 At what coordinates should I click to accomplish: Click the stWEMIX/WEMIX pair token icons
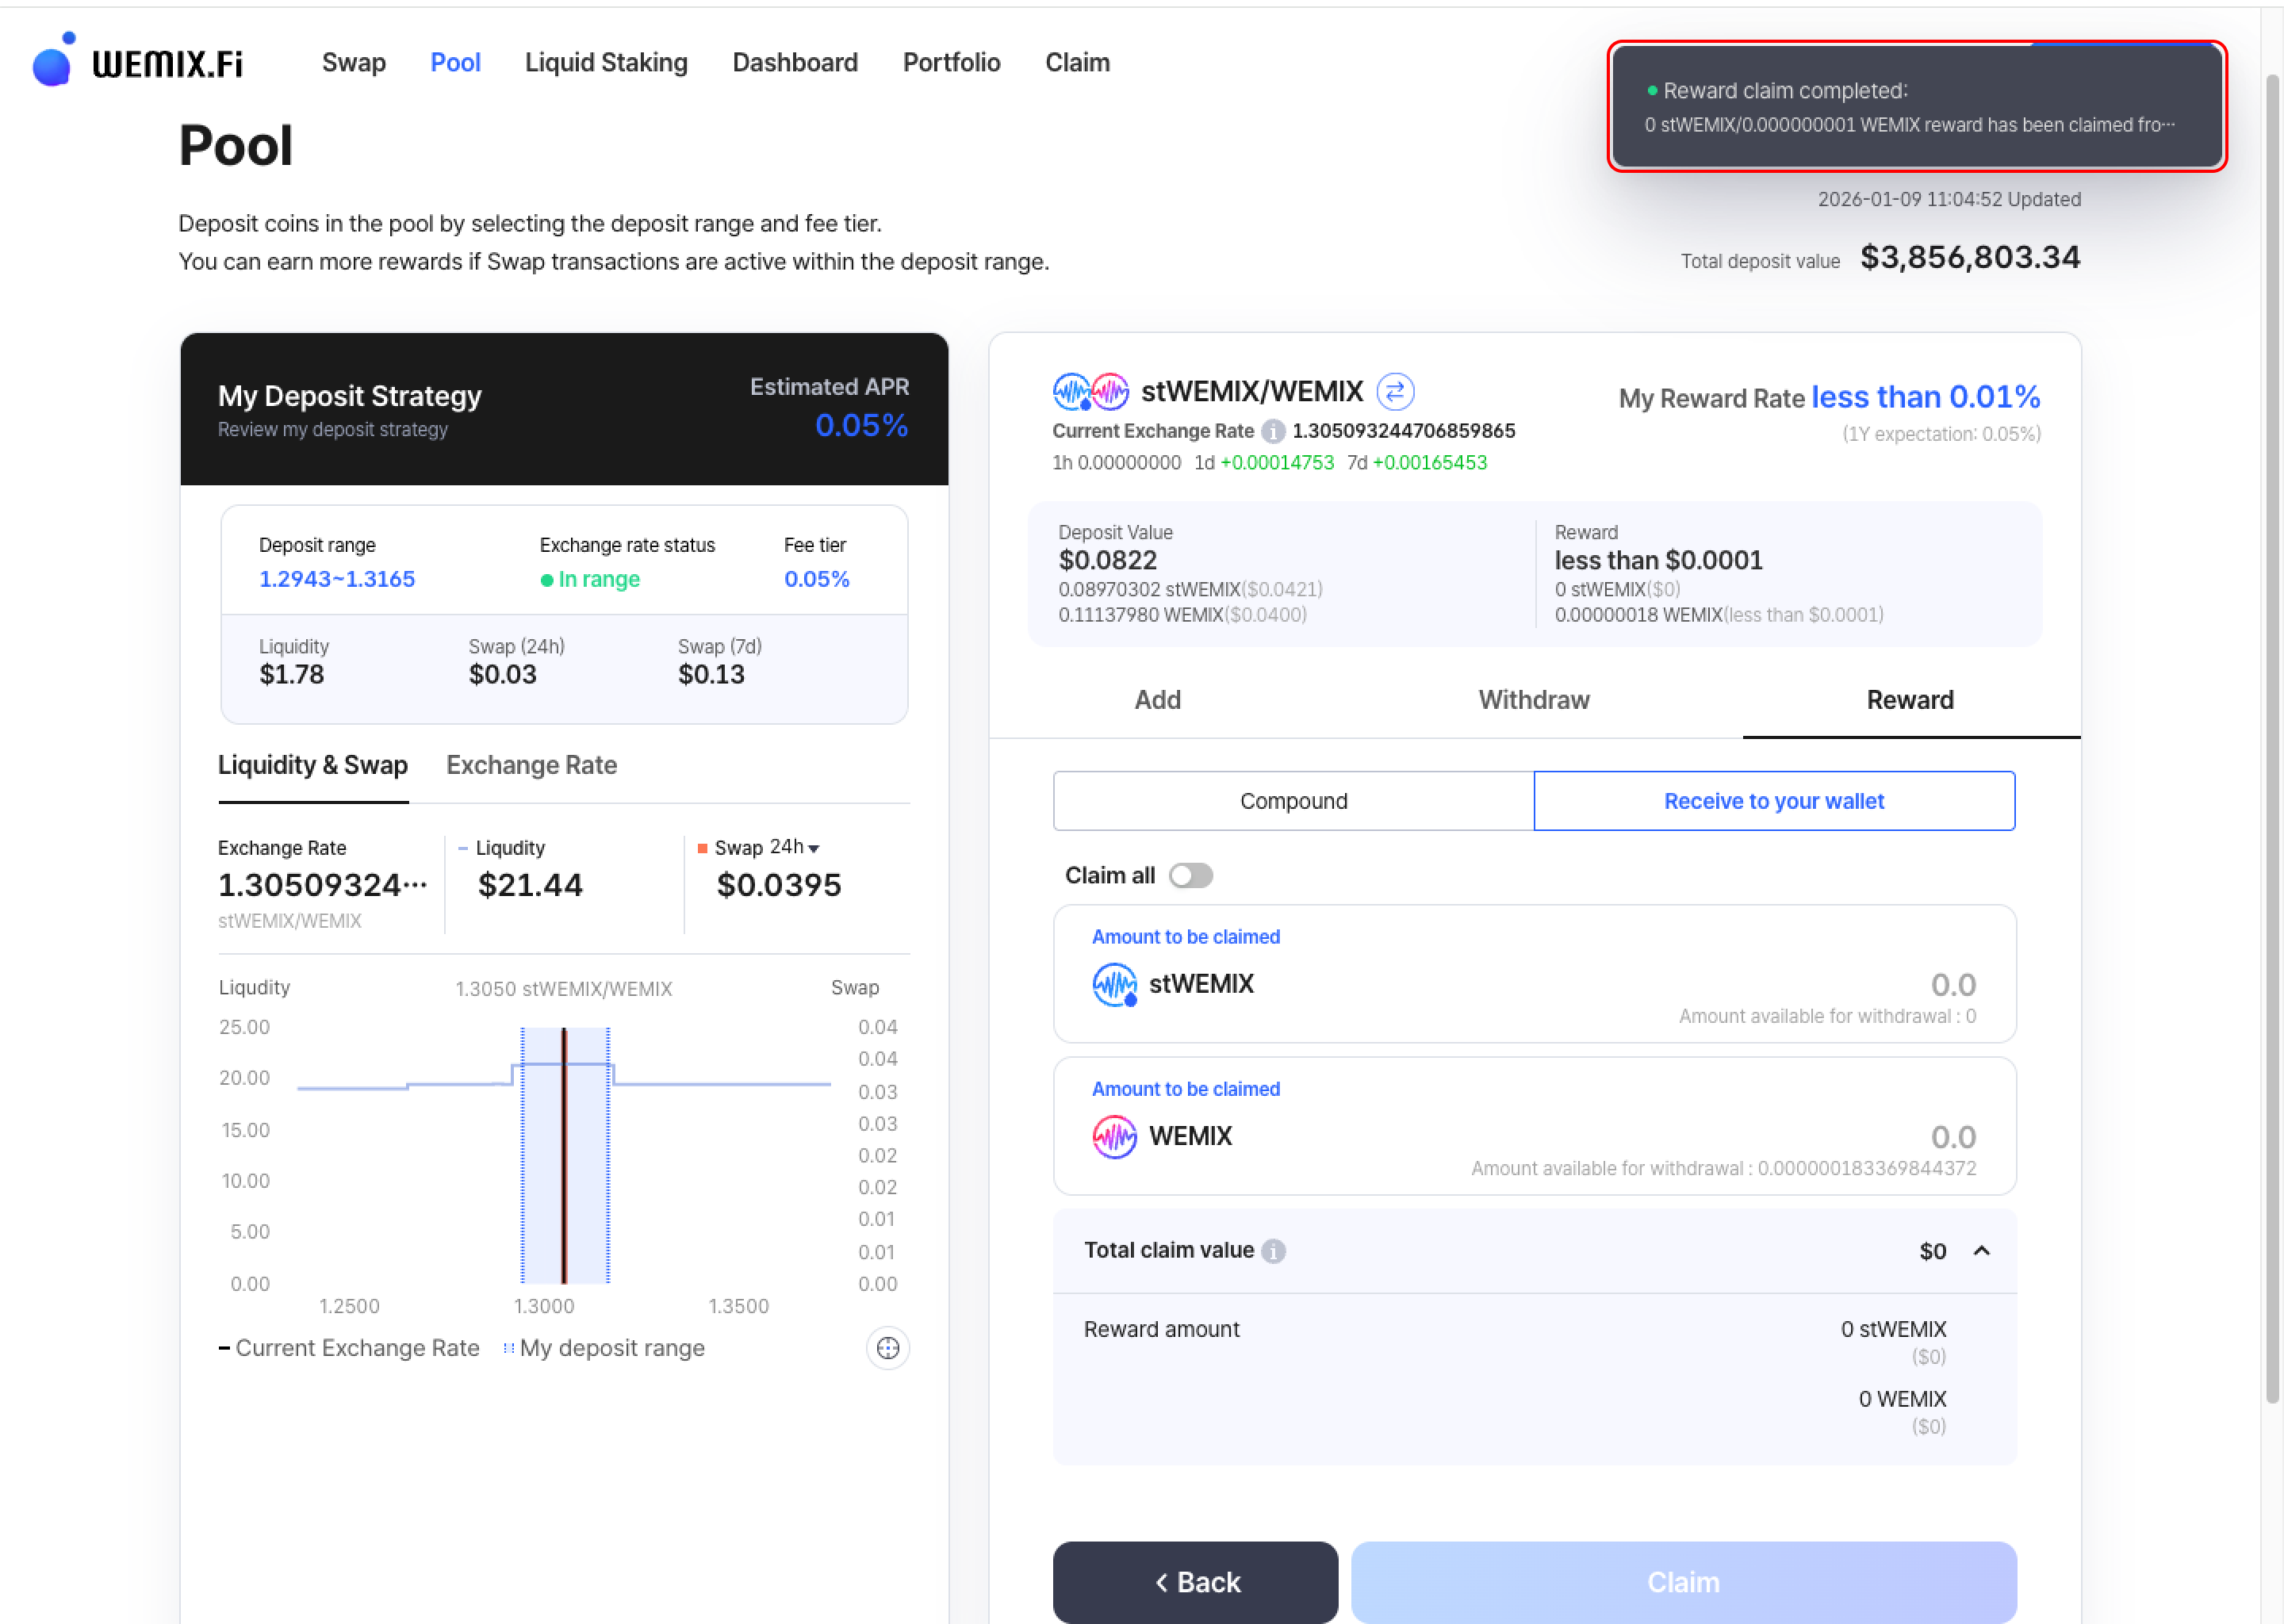[x=1090, y=391]
